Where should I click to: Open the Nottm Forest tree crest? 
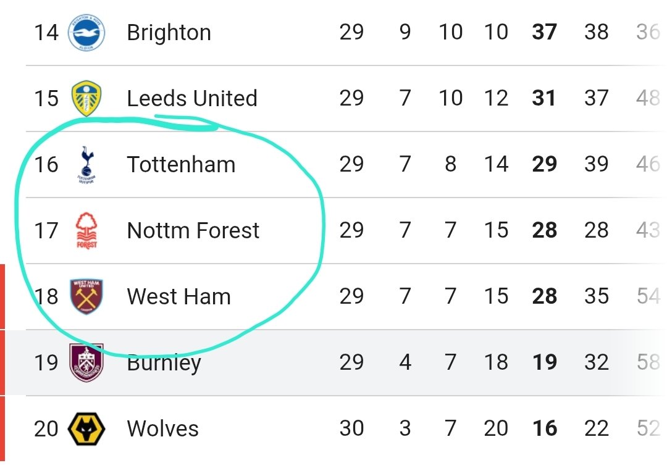pyautogui.click(x=86, y=230)
